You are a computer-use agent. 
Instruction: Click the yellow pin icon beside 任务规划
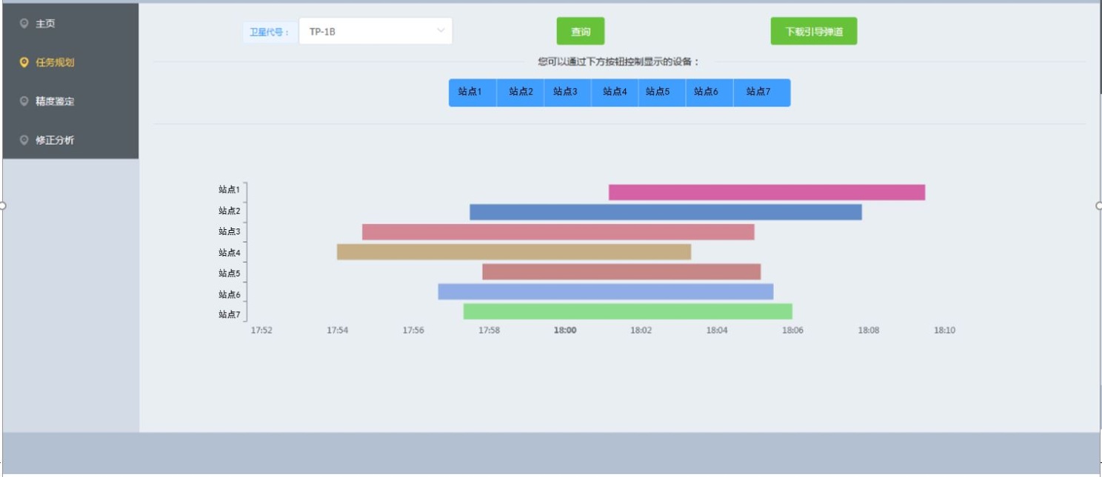pos(24,63)
